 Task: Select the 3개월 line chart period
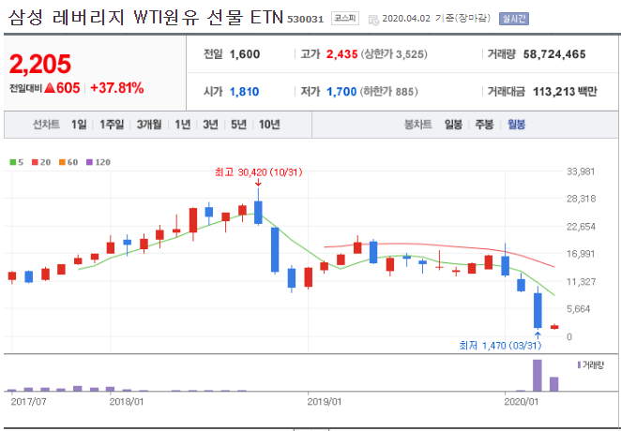coord(149,125)
